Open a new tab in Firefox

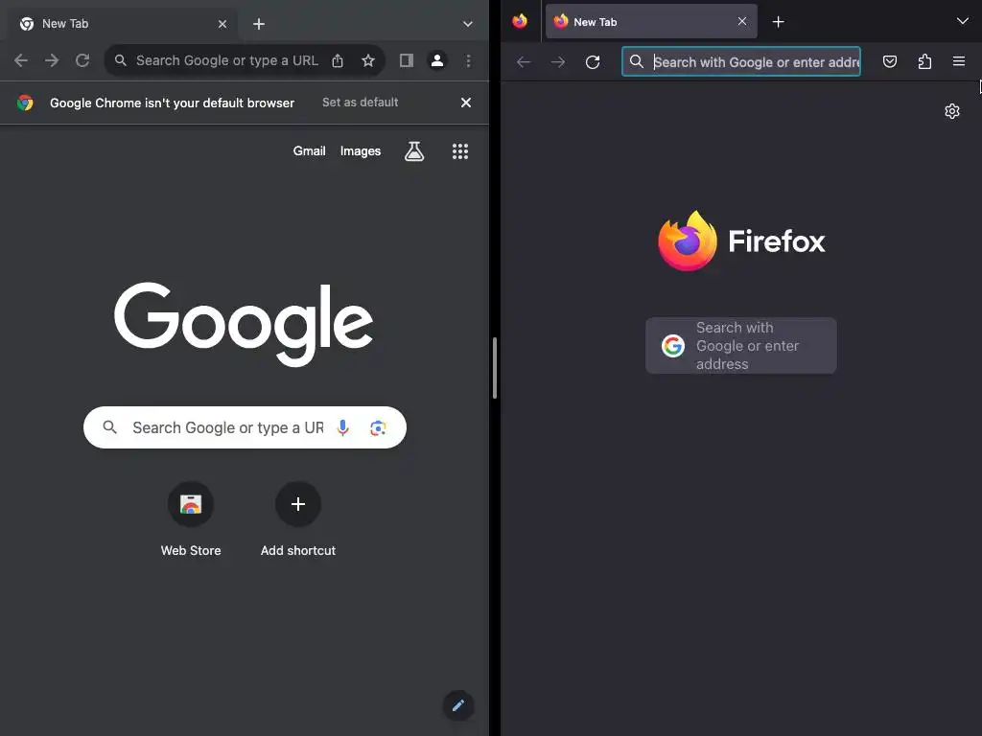click(x=778, y=22)
